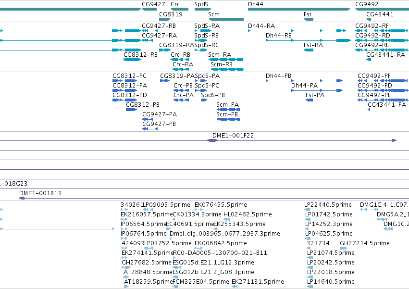Viewport: 409px width, 289px height.
Task: Select protein SpdS-PB
Action: point(204,100)
